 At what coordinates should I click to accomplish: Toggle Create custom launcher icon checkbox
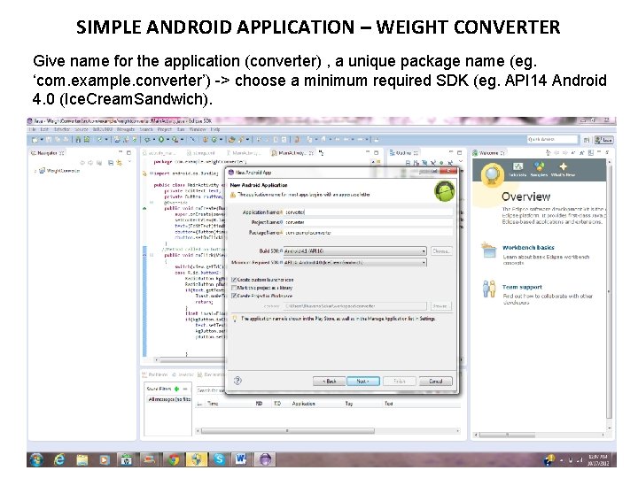coord(234,280)
